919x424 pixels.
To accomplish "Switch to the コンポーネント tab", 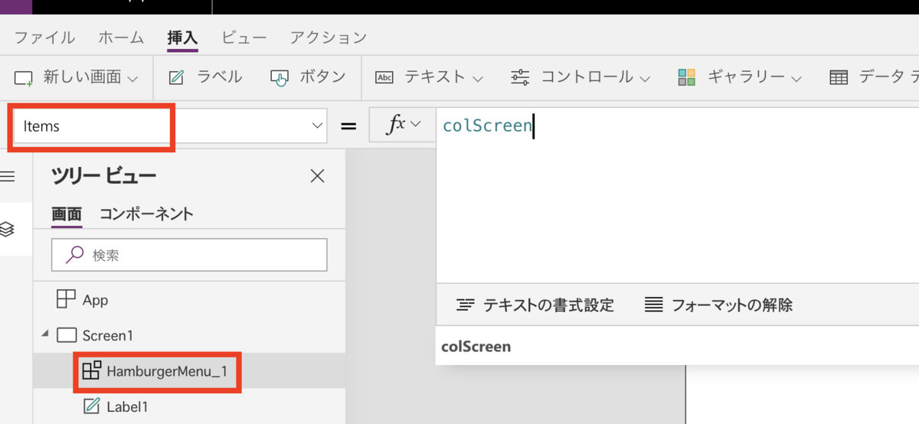I will pyautogui.click(x=146, y=214).
